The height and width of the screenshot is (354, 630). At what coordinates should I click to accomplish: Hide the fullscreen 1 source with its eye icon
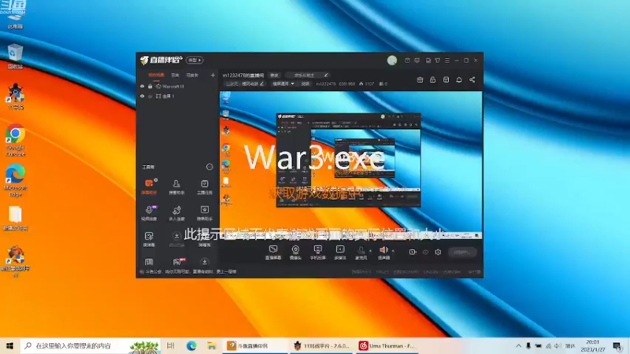tap(143, 96)
